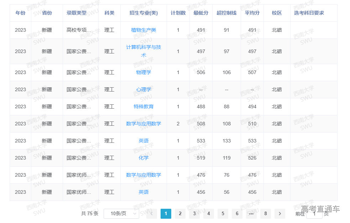Open the 植物生产类 major link
The height and width of the screenshot is (223, 350).
point(143,30)
